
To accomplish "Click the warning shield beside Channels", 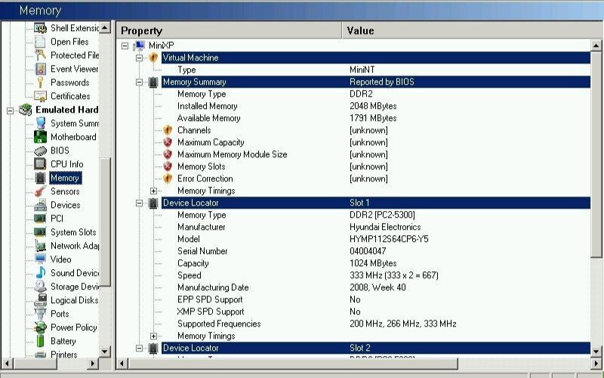I will point(167,130).
